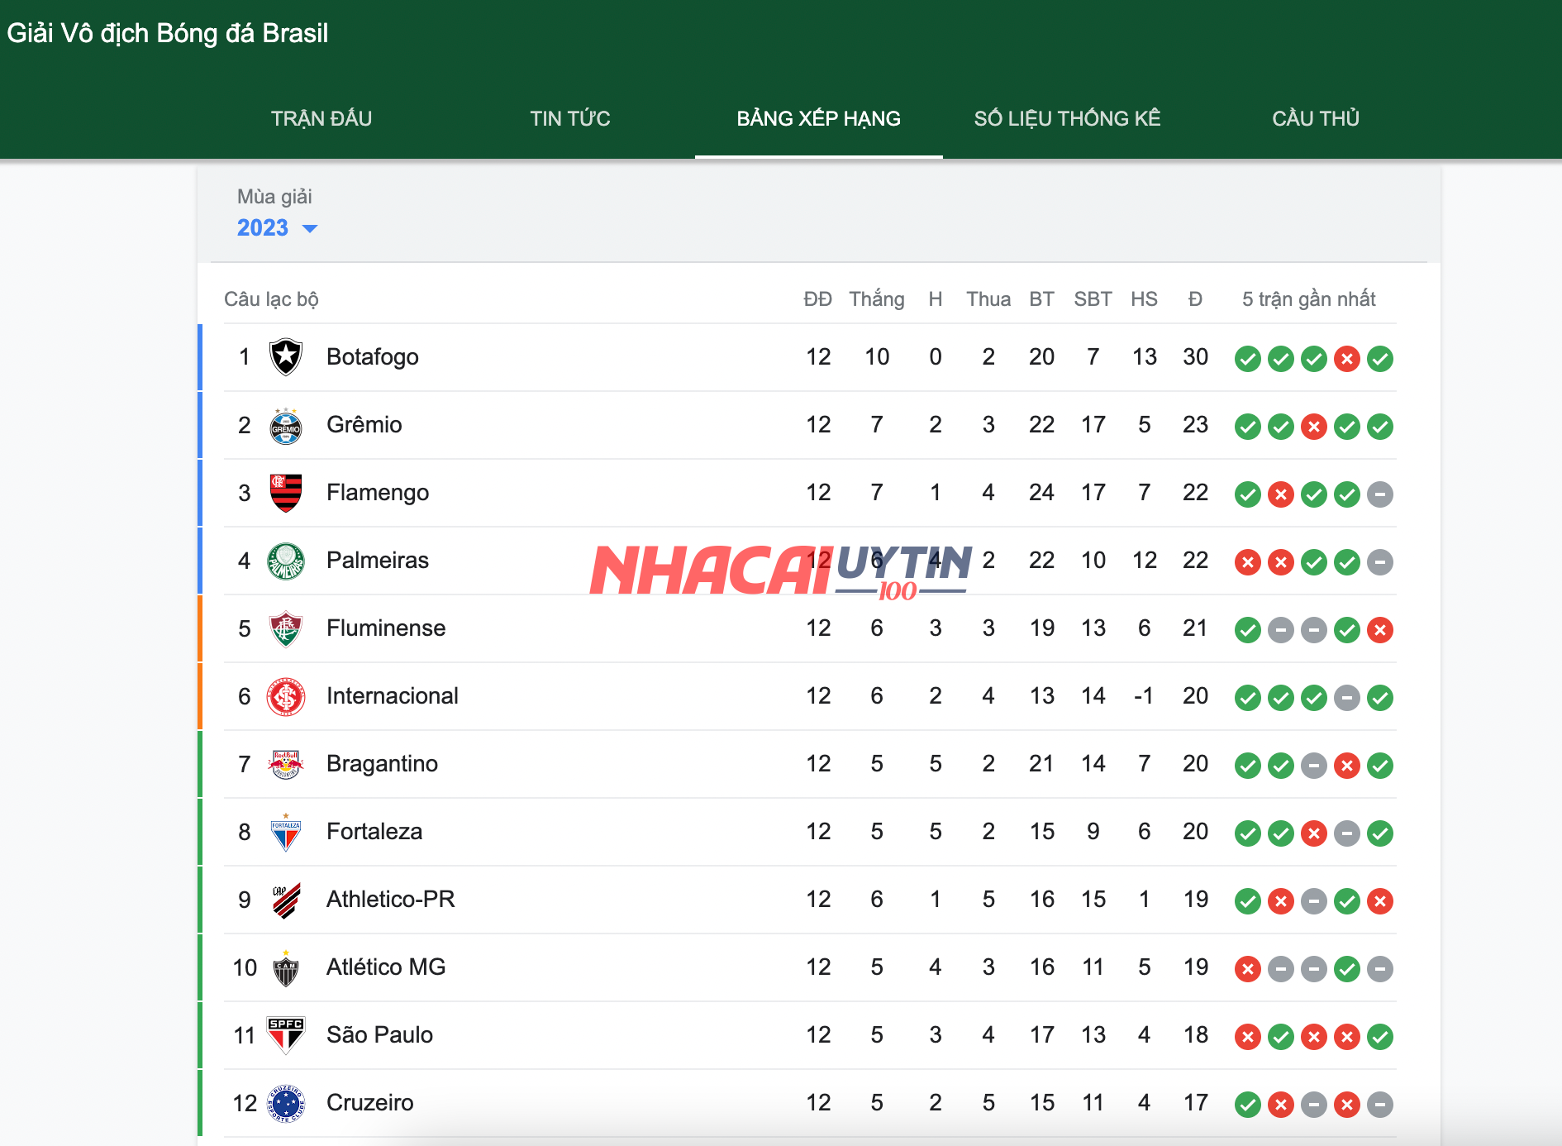The height and width of the screenshot is (1146, 1562).
Task: Click the Palmeiras club crest icon
Action: pyautogui.click(x=286, y=561)
